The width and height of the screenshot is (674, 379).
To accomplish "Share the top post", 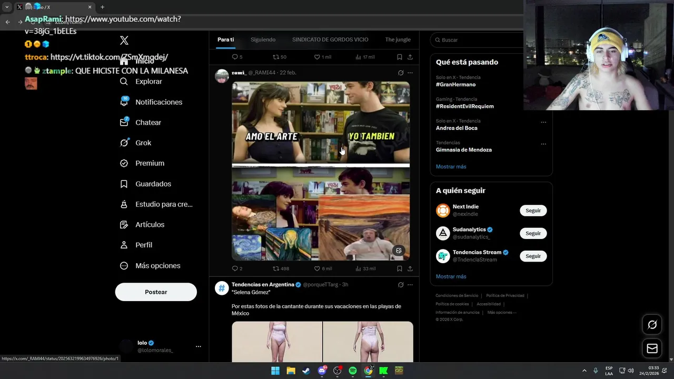I will pyautogui.click(x=410, y=57).
